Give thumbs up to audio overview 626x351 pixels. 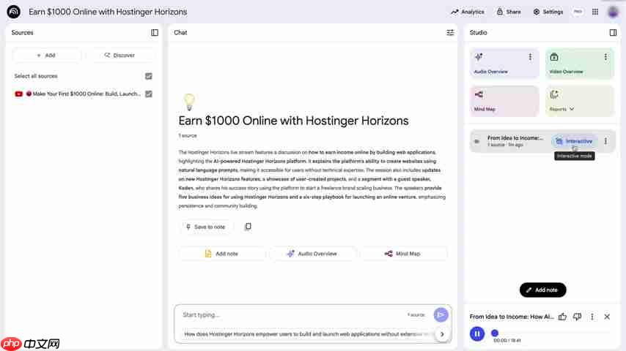pyautogui.click(x=562, y=317)
